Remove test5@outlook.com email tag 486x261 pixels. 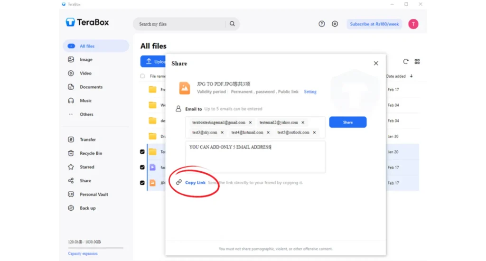pyautogui.click(x=314, y=132)
